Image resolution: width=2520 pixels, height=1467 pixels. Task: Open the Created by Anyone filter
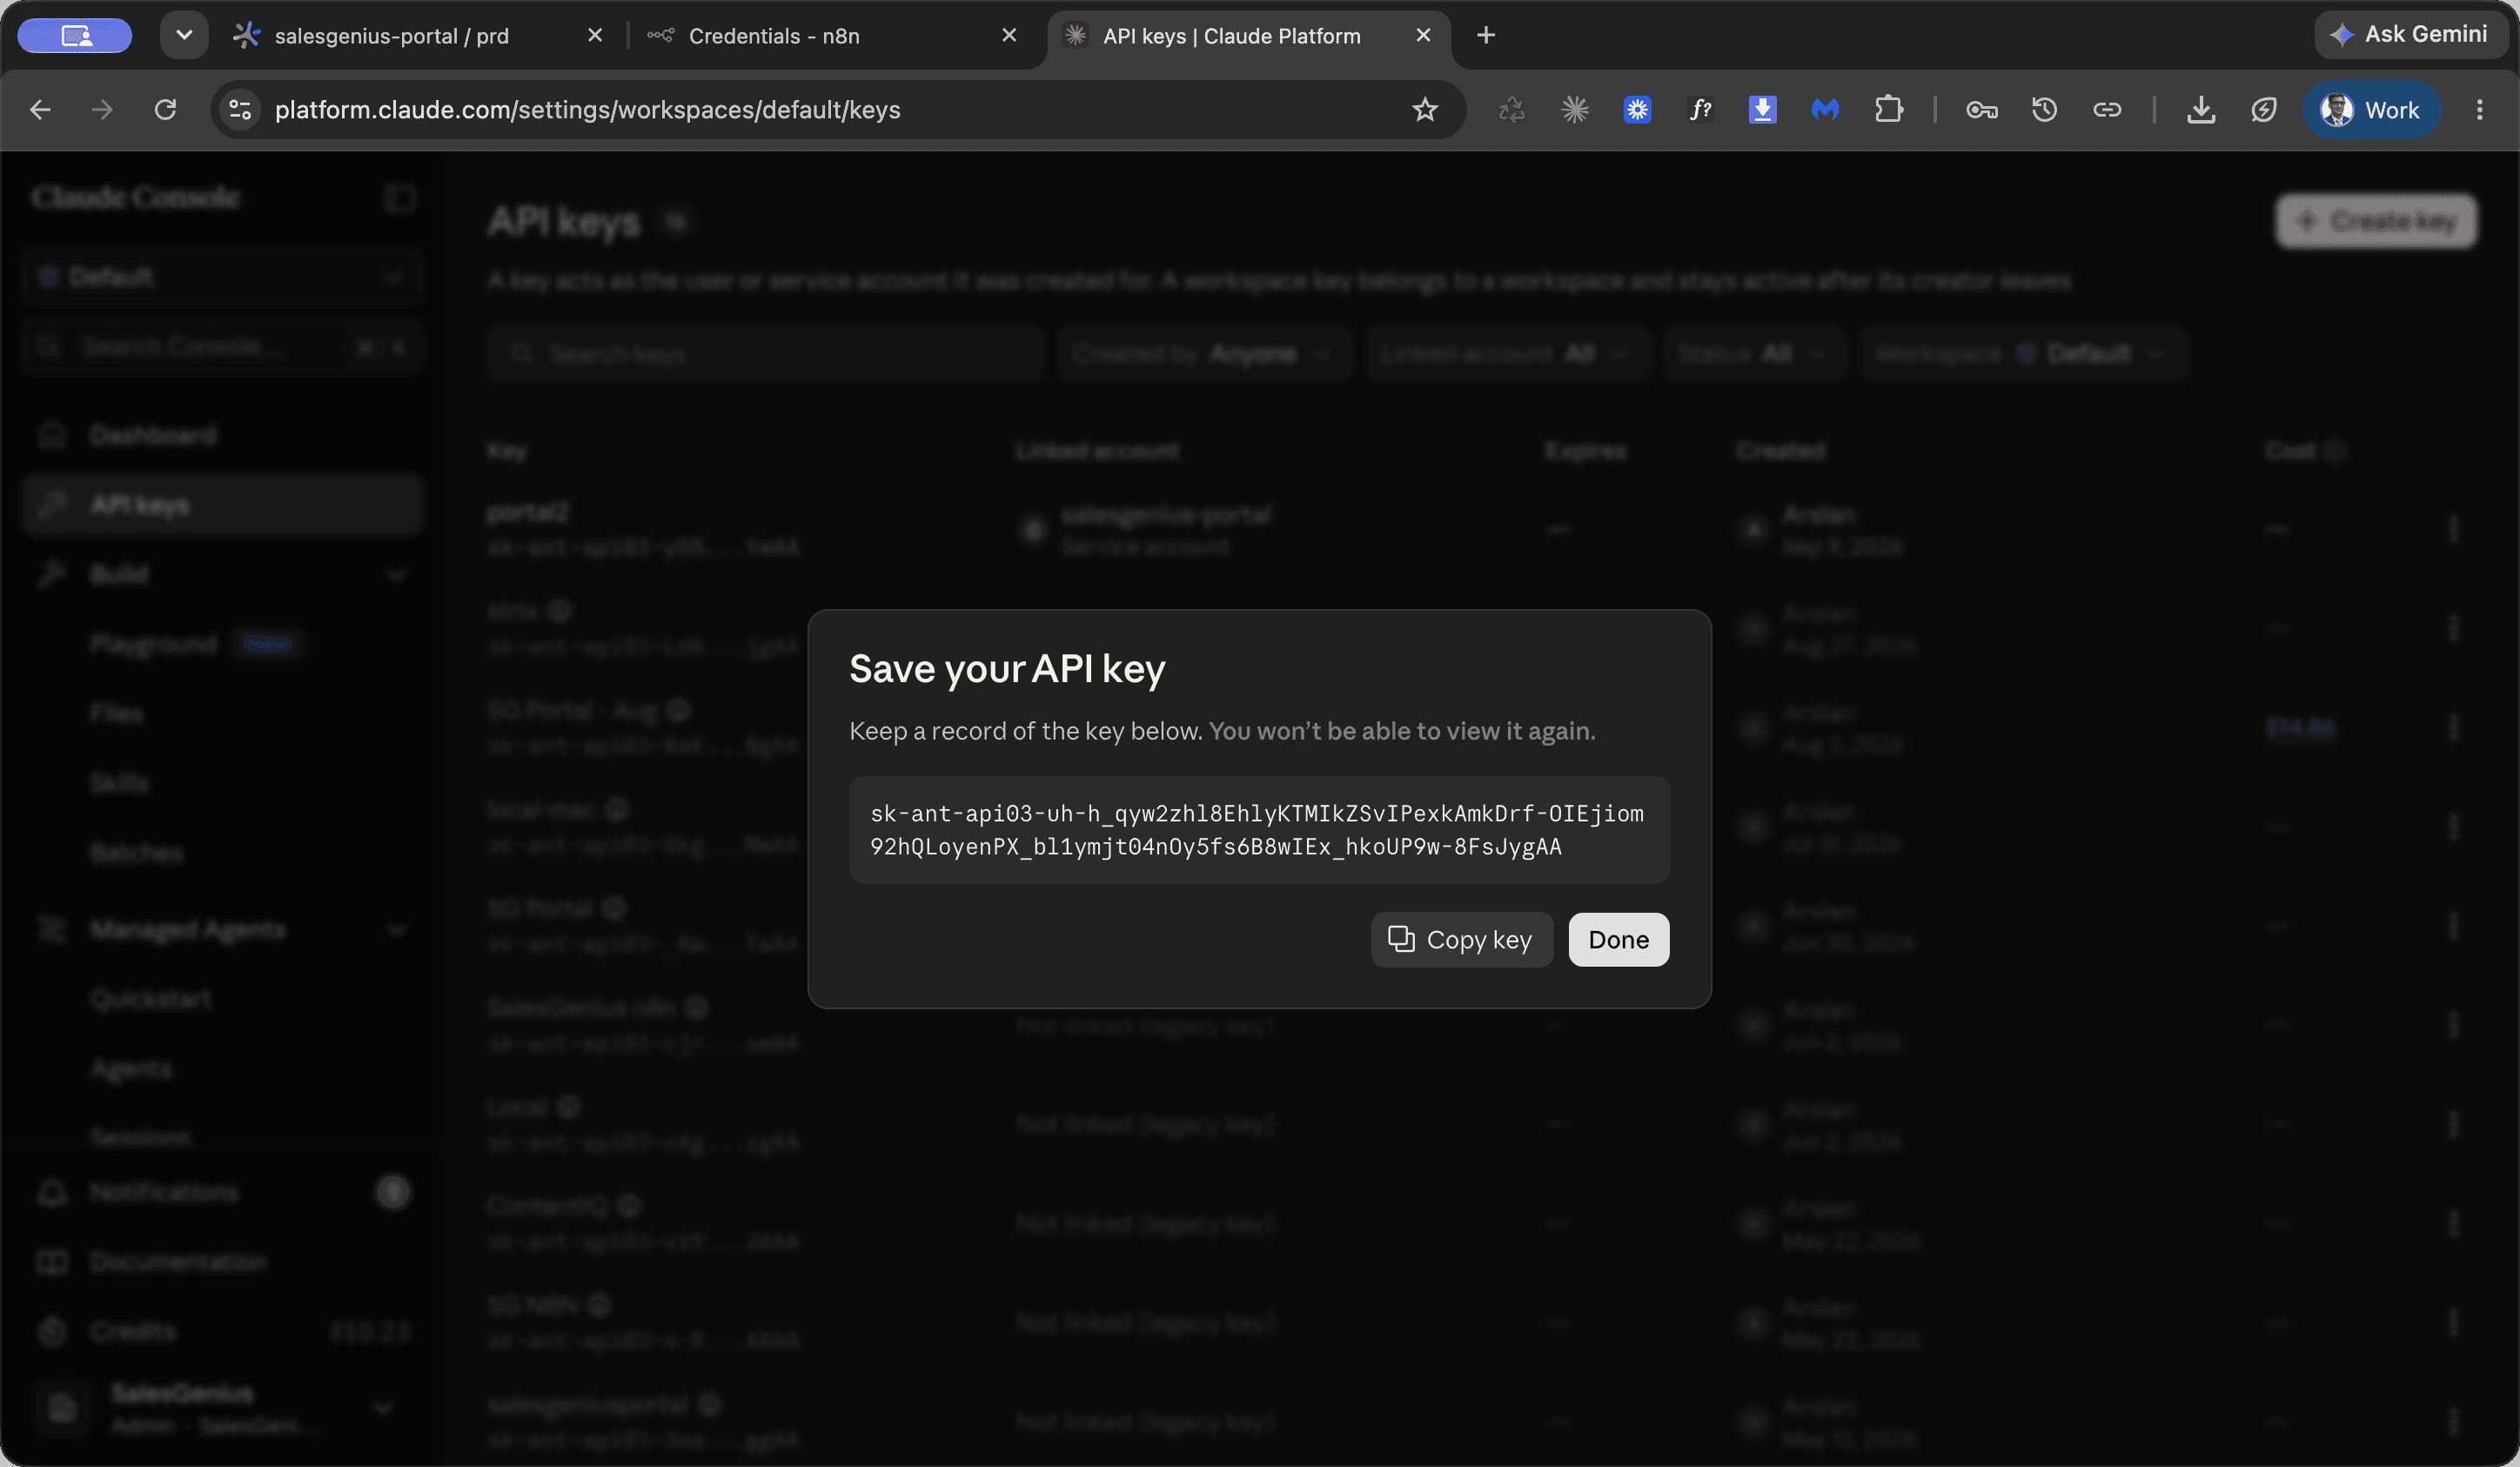(1204, 353)
